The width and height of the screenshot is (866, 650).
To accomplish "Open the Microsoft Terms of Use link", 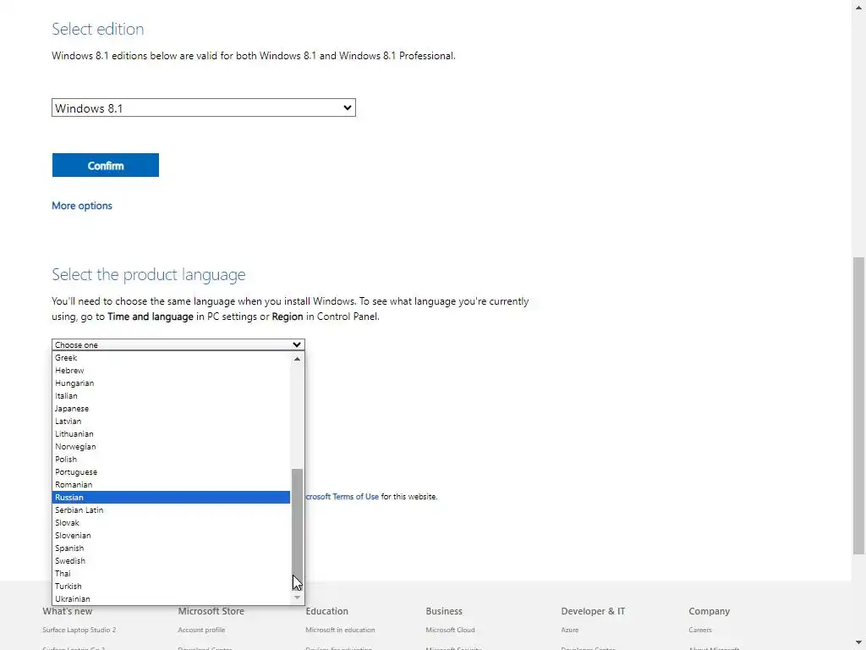I will pyautogui.click(x=343, y=496).
